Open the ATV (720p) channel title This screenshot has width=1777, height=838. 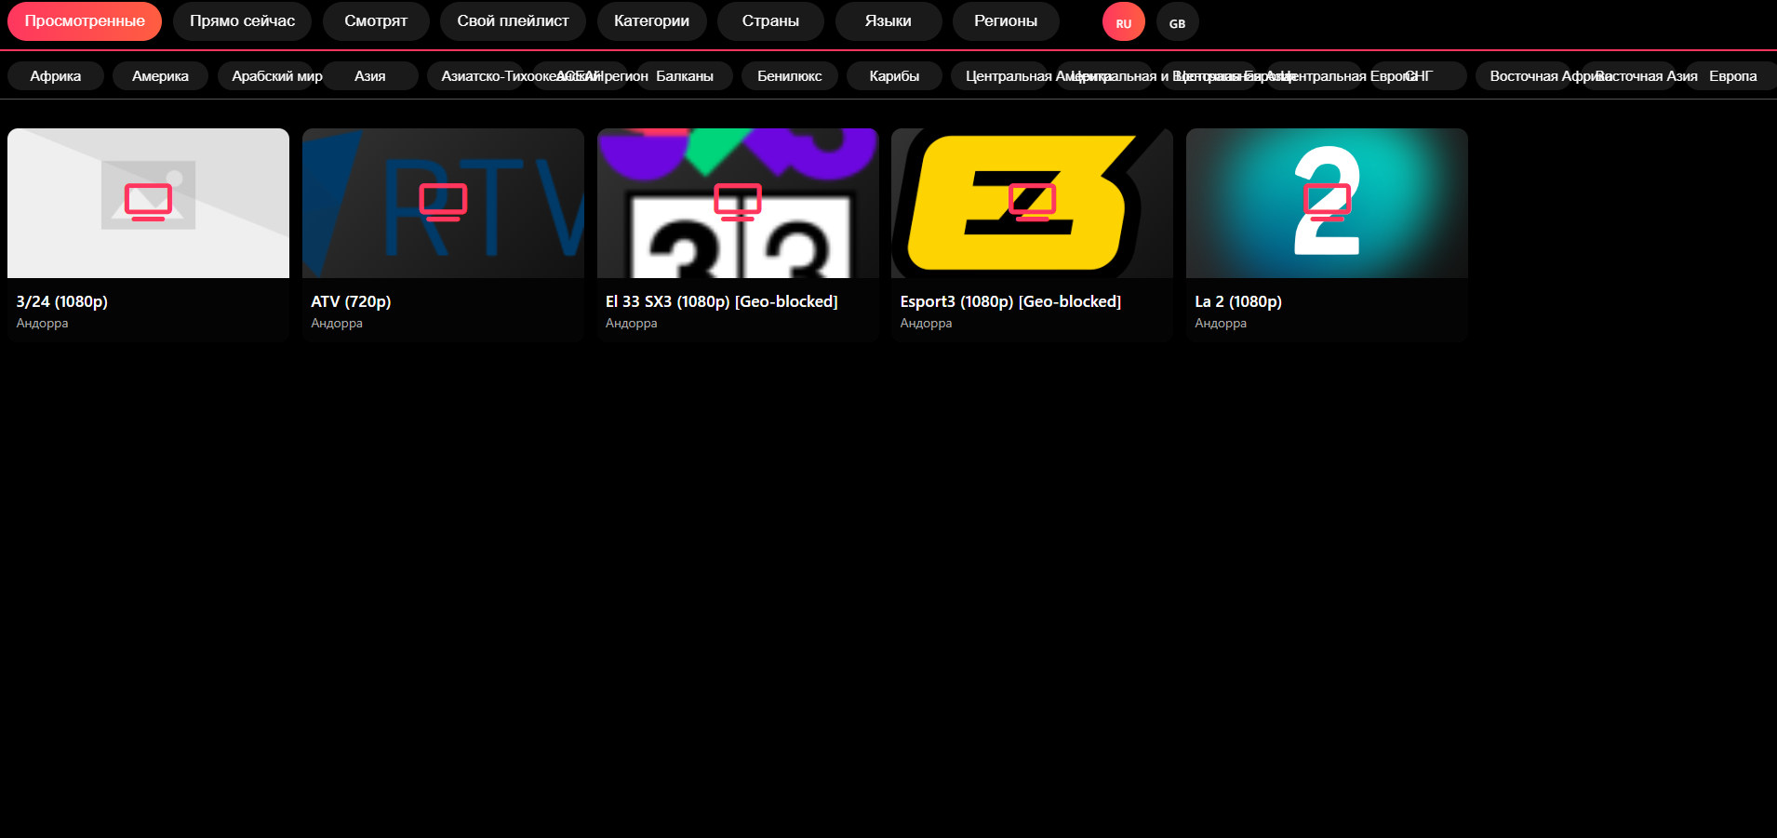351,301
